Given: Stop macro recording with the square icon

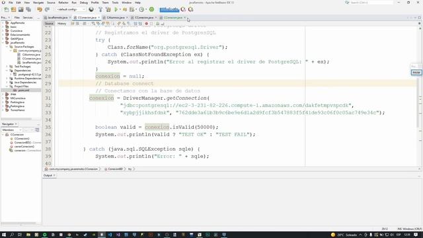Looking at the screenshot, I should click(x=151, y=24).
